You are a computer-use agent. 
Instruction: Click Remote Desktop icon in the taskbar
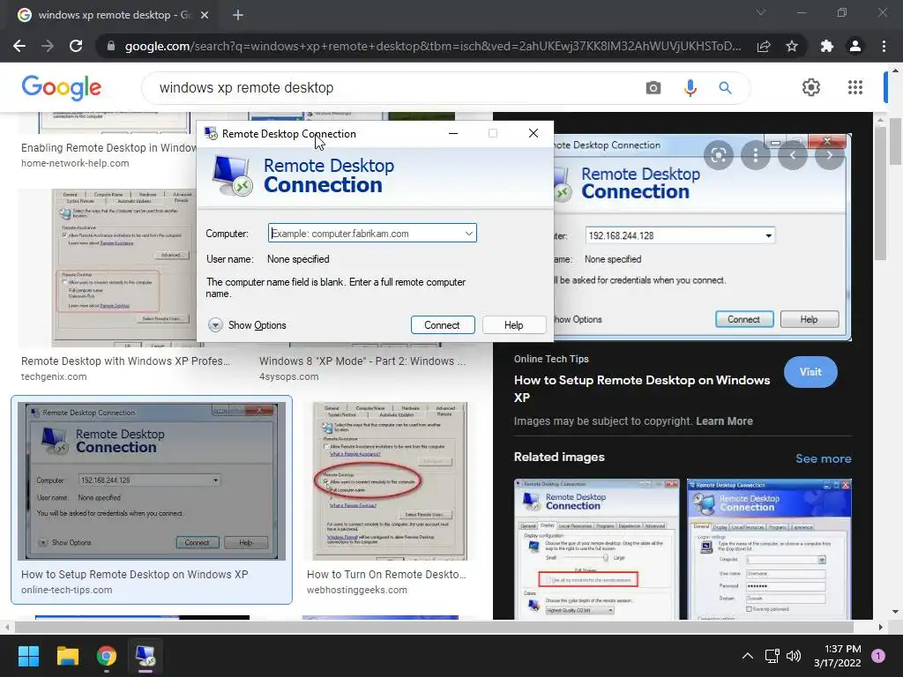point(146,656)
